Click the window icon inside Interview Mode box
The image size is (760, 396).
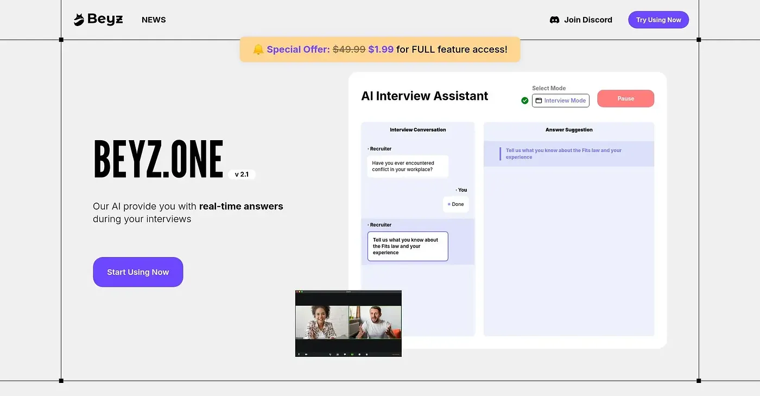pos(539,100)
